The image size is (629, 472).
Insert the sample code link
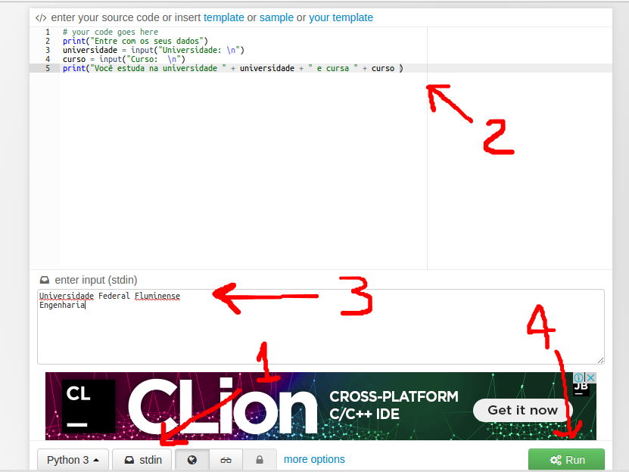click(x=276, y=17)
